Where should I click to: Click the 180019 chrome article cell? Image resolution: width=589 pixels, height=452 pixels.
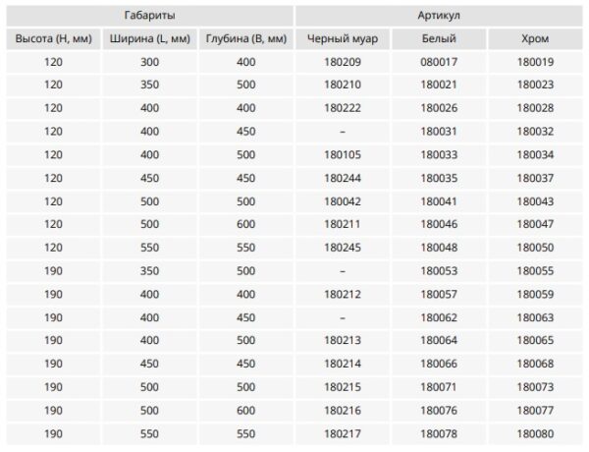coord(535,62)
